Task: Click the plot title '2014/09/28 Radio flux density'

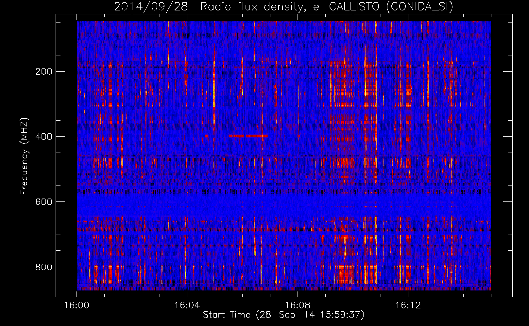Action: tap(283, 7)
